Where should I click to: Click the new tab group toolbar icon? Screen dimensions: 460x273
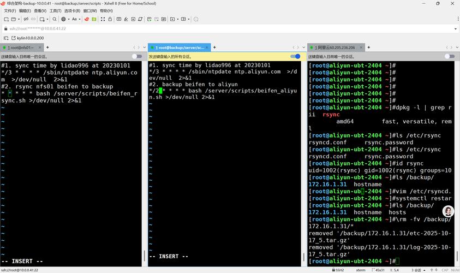(150, 19)
